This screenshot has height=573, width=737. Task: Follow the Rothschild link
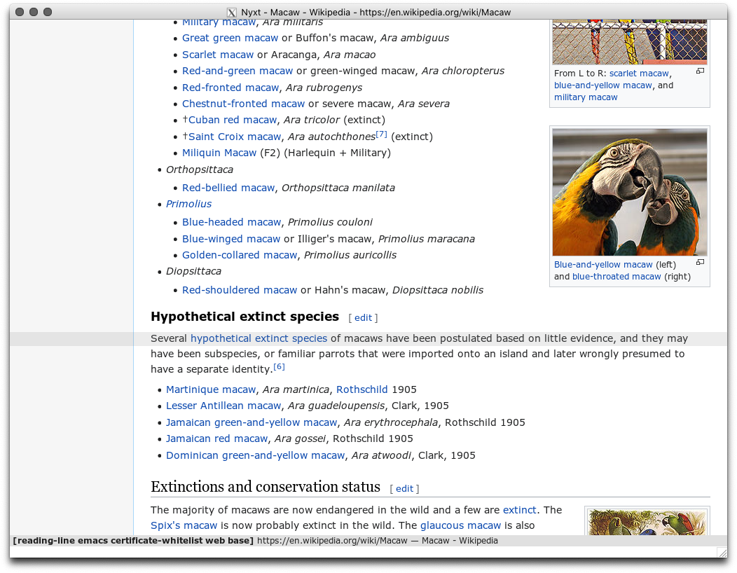tap(362, 389)
